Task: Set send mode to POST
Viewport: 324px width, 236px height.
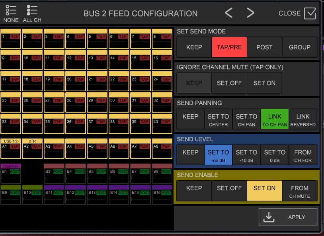Action: [264, 47]
